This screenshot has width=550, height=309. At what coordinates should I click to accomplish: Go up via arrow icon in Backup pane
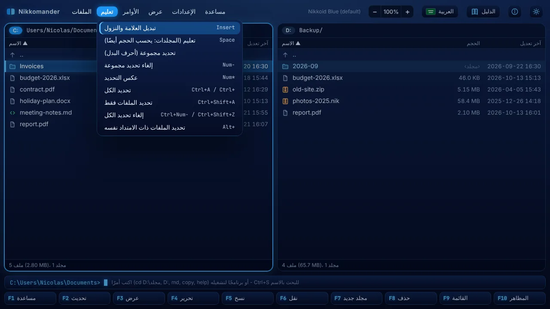285,55
